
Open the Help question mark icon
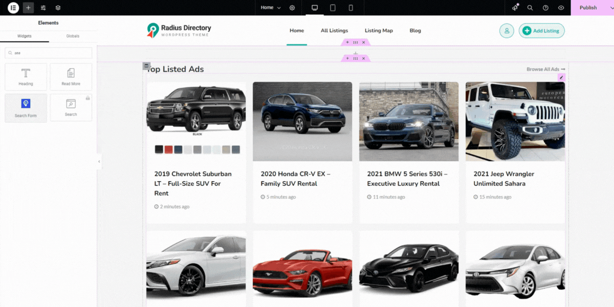tap(545, 8)
